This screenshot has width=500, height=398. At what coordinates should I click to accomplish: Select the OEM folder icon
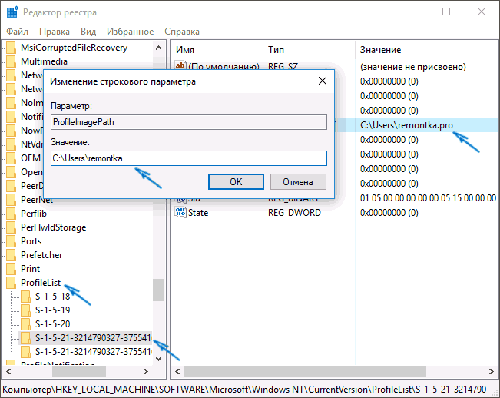[12, 158]
